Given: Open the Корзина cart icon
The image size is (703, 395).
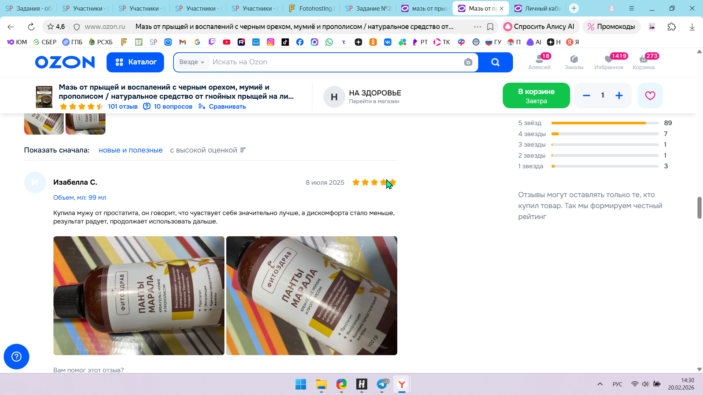Looking at the screenshot, I should (x=643, y=62).
